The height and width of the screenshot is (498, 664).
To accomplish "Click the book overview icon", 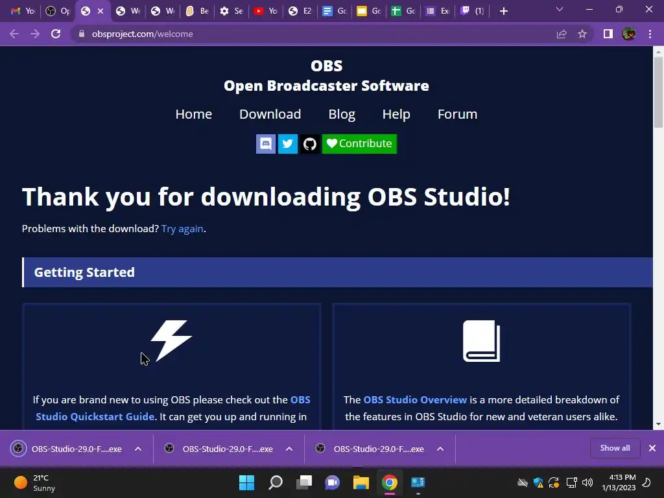I will coord(482,341).
